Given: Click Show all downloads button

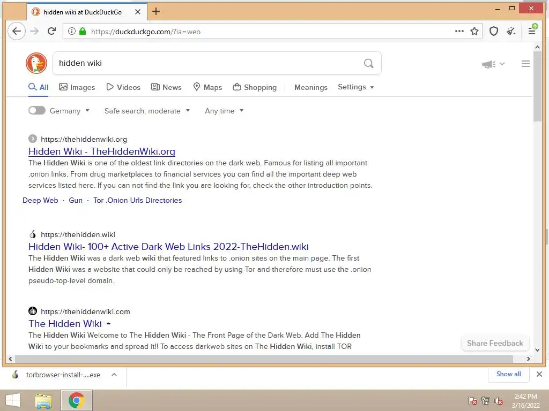Looking at the screenshot, I should [x=508, y=374].
